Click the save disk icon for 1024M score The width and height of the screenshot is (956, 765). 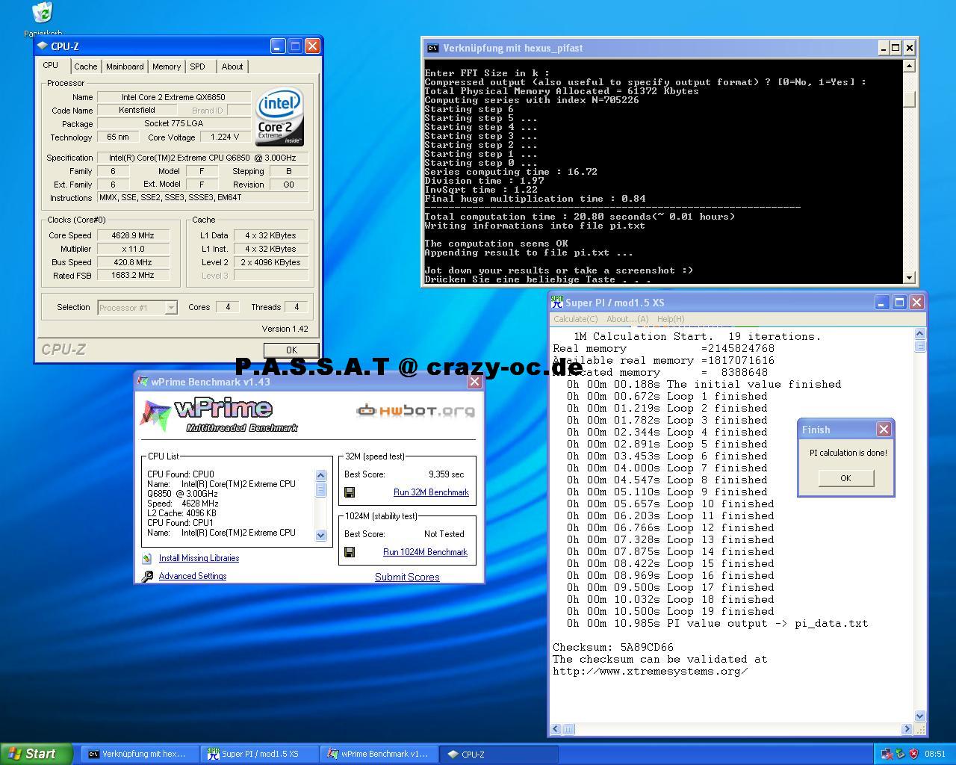pyautogui.click(x=350, y=552)
